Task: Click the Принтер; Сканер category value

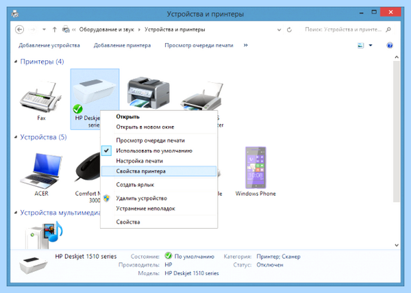Action: pyautogui.click(x=278, y=257)
